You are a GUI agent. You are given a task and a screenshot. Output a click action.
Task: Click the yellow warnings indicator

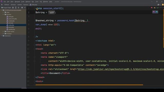[155, 8]
